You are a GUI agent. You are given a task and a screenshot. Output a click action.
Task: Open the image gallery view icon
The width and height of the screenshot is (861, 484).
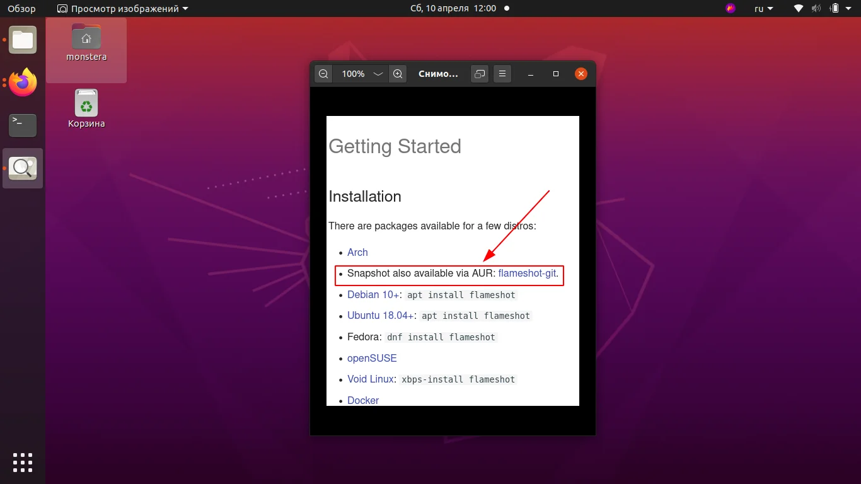click(479, 74)
